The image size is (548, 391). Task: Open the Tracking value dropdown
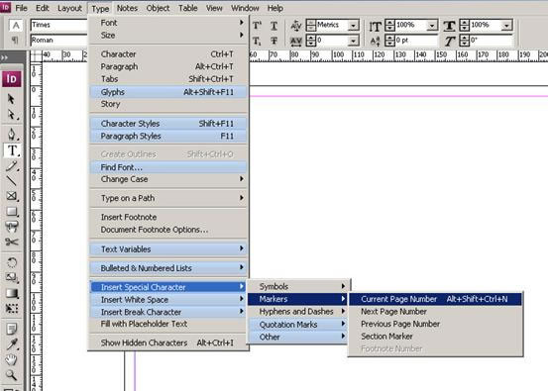(354, 41)
